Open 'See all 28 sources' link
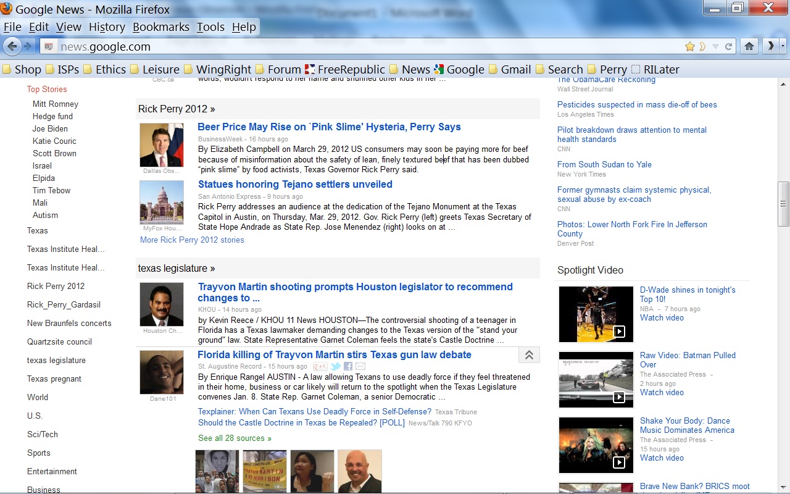790x494 pixels. click(x=235, y=438)
